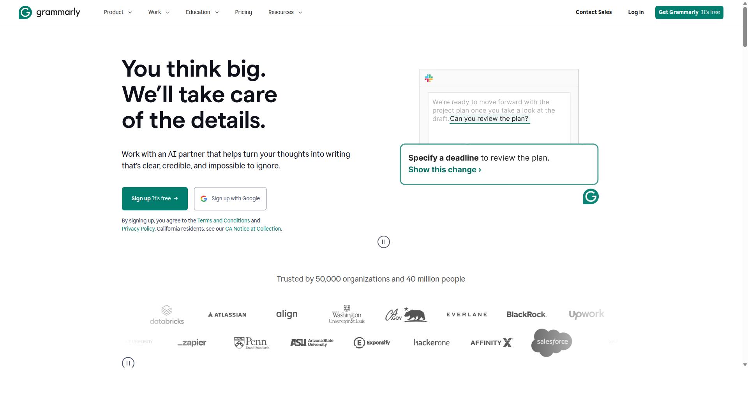Expand the Resources dropdown menu
Image resolution: width=748 pixels, height=420 pixels.
tap(285, 12)
